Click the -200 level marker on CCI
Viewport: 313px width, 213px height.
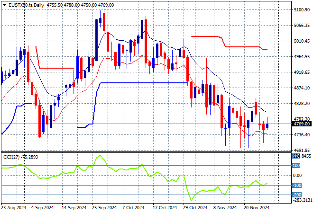[x=296, y=195]
